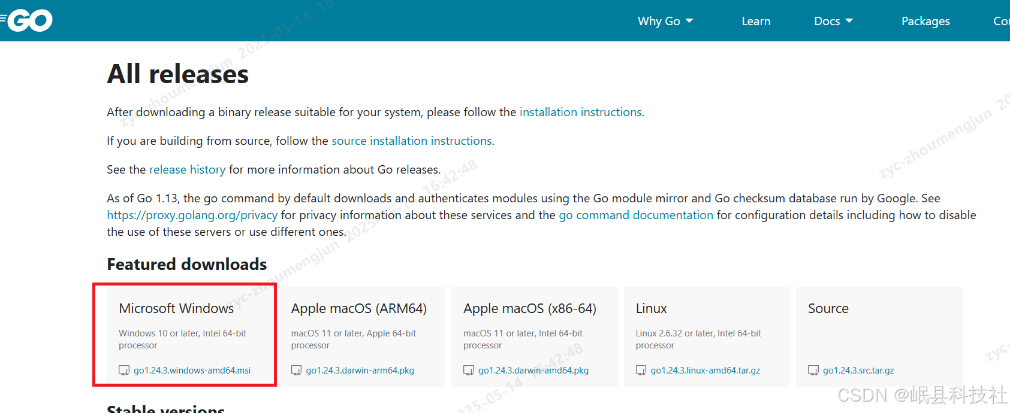This screenshot has width=1010, height=413.
Task: Go to Packages in navigation
Action: [925, 21]
